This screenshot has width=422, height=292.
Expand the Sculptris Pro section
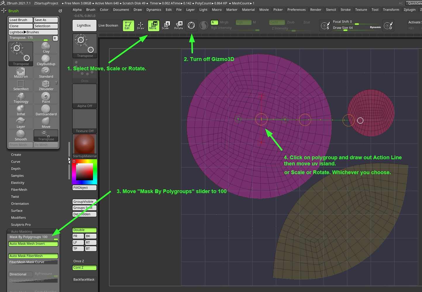(x=21, y=225)
